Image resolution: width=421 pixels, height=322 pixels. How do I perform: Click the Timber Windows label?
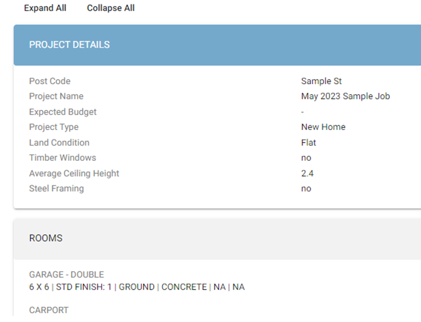[x=62, y=158]
